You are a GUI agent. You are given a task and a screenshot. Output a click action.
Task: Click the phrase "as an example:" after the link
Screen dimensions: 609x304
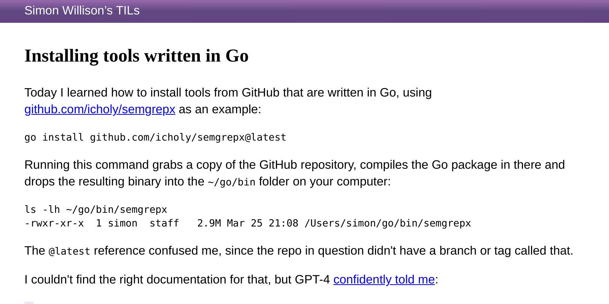[220, 109]
